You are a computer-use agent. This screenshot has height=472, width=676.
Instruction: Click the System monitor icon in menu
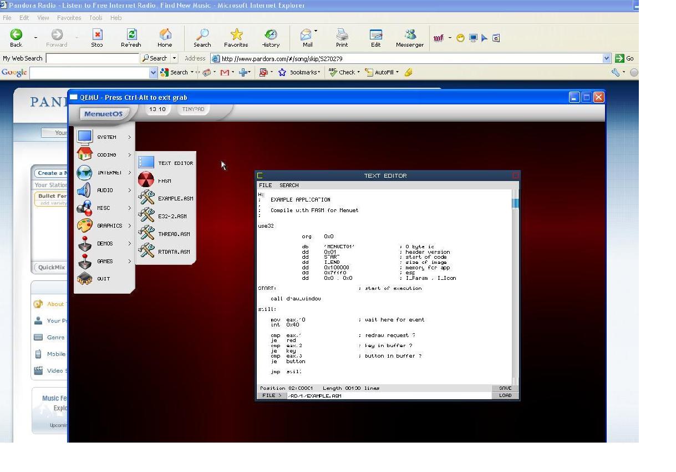coord(85,137)
